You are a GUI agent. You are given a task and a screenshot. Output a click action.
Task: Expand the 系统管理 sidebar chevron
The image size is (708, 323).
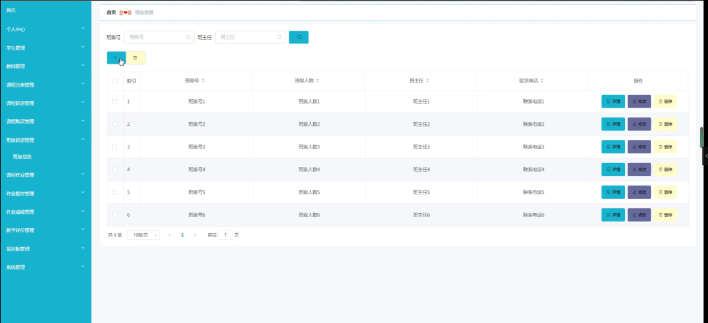(x=83, y=266)
